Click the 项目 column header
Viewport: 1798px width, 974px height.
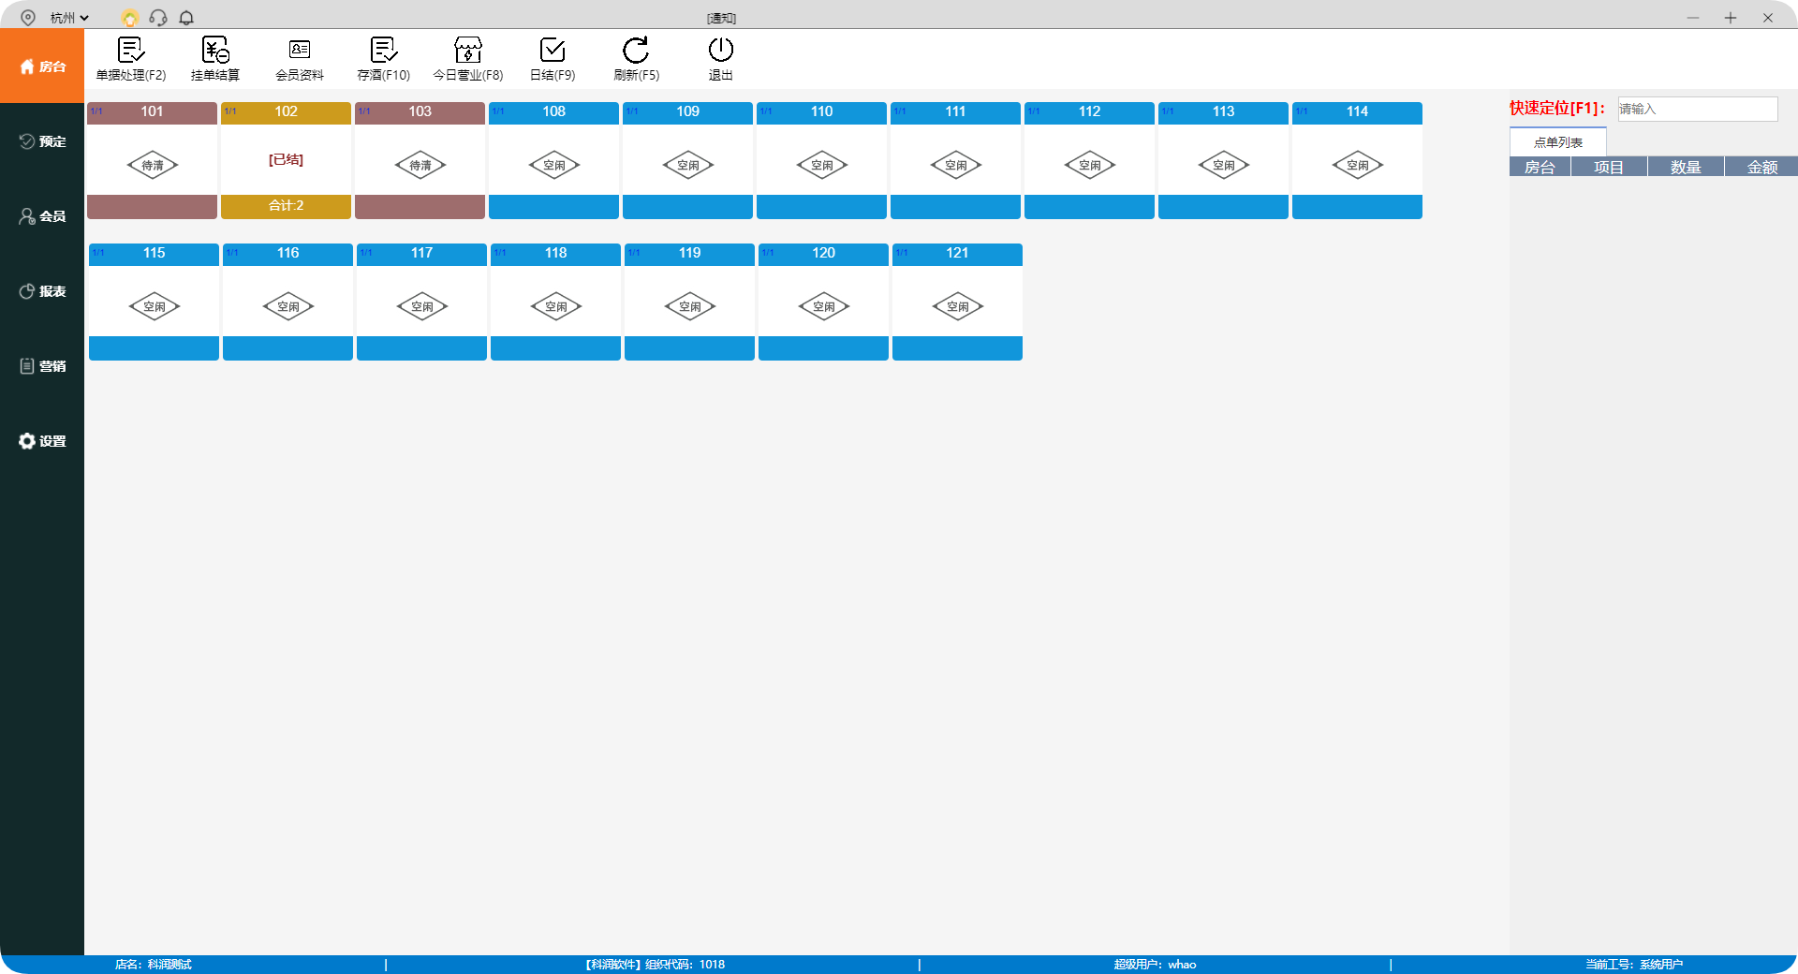point(1609,167)
